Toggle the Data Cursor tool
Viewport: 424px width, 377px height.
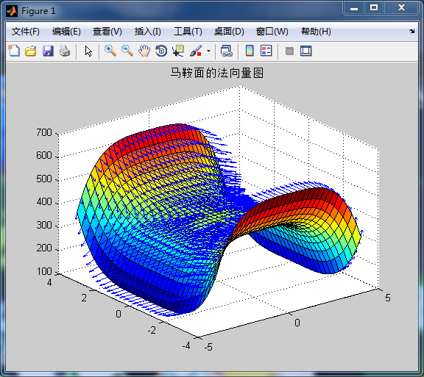click(x=178, y=51)
